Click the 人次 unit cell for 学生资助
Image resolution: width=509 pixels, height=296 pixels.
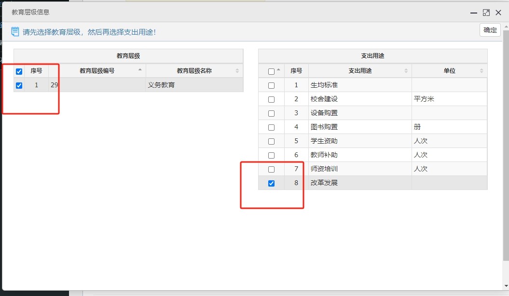click(x=450, y=141)
